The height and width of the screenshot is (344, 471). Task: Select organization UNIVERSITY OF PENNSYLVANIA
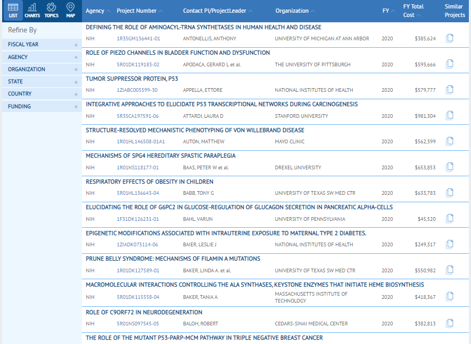310,219
